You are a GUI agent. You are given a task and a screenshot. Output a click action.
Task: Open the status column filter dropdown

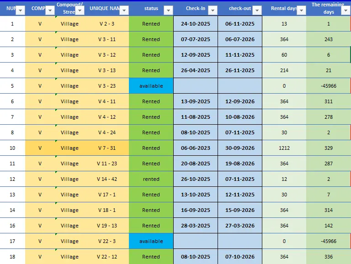click(168, 11)
